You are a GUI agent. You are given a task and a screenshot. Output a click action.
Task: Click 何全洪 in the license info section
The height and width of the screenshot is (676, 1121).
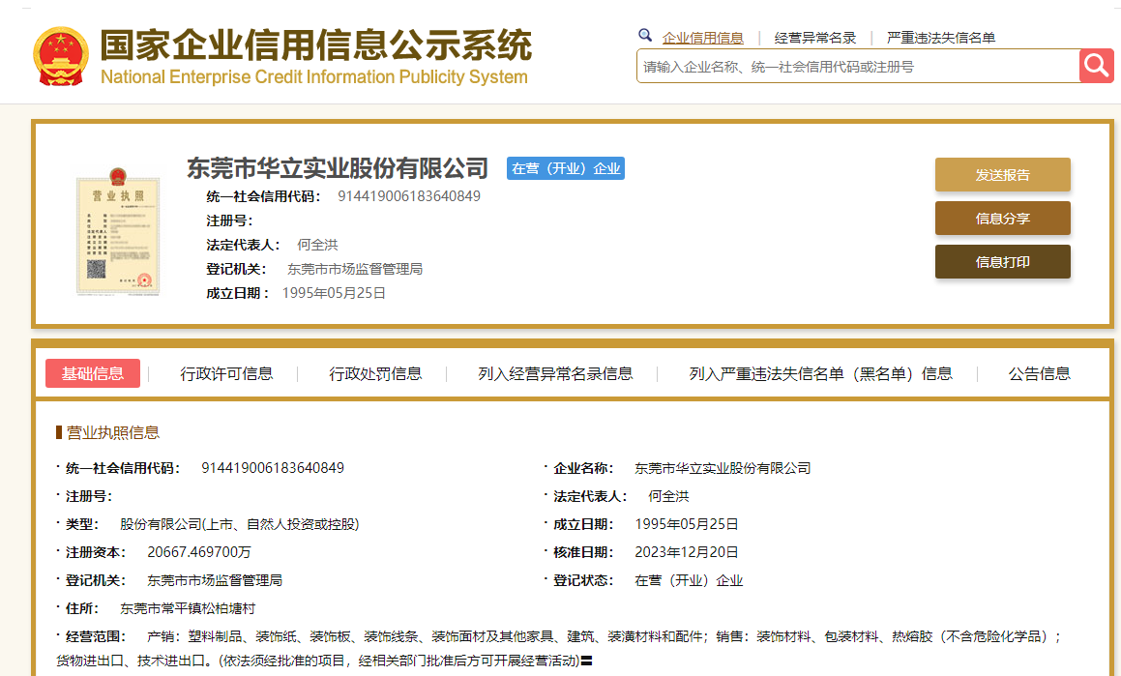[668, 496]
